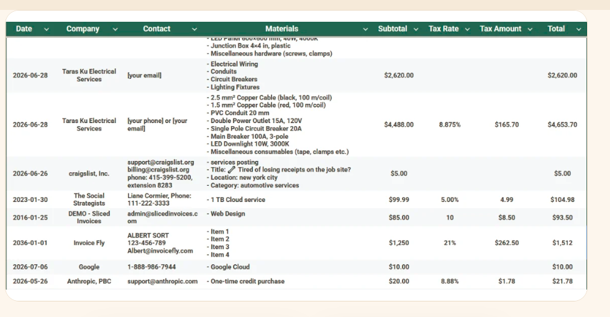Select the 8.875% tax rate cell
Screen dimensions: 610x317
[450, 125]
